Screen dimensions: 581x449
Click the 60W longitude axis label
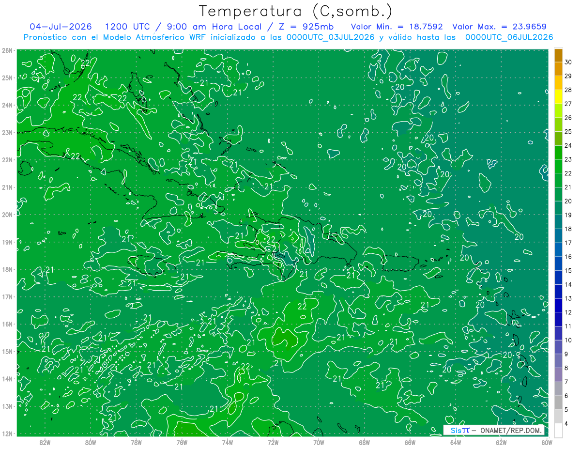tap(547, 442)
